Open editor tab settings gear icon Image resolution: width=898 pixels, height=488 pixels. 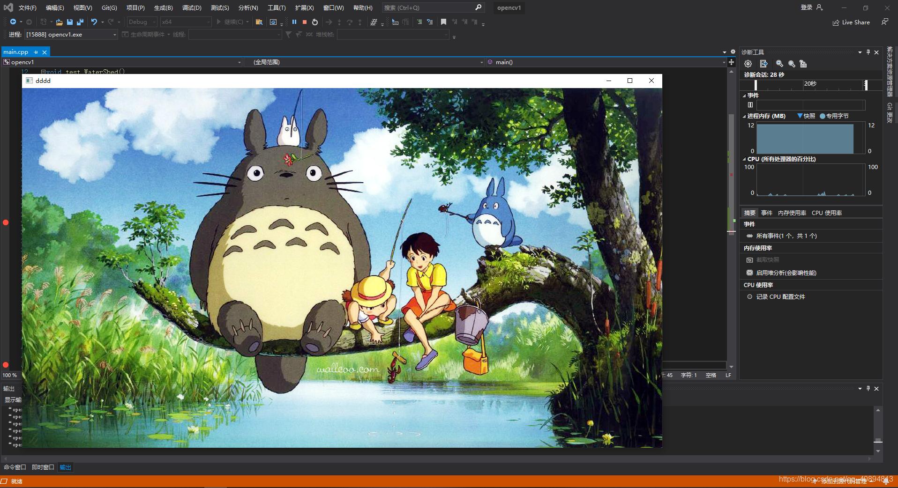pyautogui.click(x=733, y=52)
